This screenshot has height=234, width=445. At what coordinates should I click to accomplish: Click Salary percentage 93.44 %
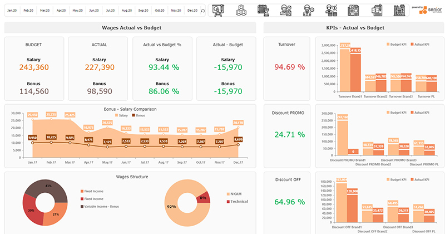tap(164, 67)
